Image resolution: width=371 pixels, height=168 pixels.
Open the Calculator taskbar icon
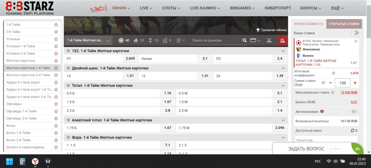point(23,161)
